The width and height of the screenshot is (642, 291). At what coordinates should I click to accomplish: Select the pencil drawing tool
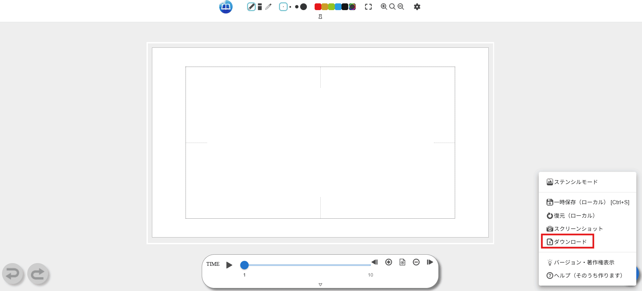coord(251,7)
